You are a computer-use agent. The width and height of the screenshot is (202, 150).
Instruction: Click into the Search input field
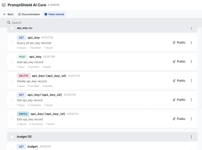point(101,23)
